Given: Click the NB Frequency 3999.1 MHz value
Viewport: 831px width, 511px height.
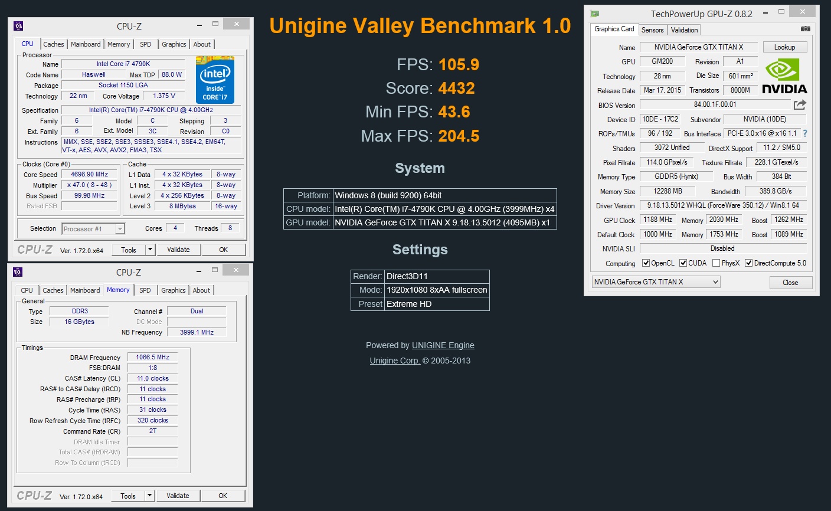Looking at the screenshot, I should [x=197, y=332].
